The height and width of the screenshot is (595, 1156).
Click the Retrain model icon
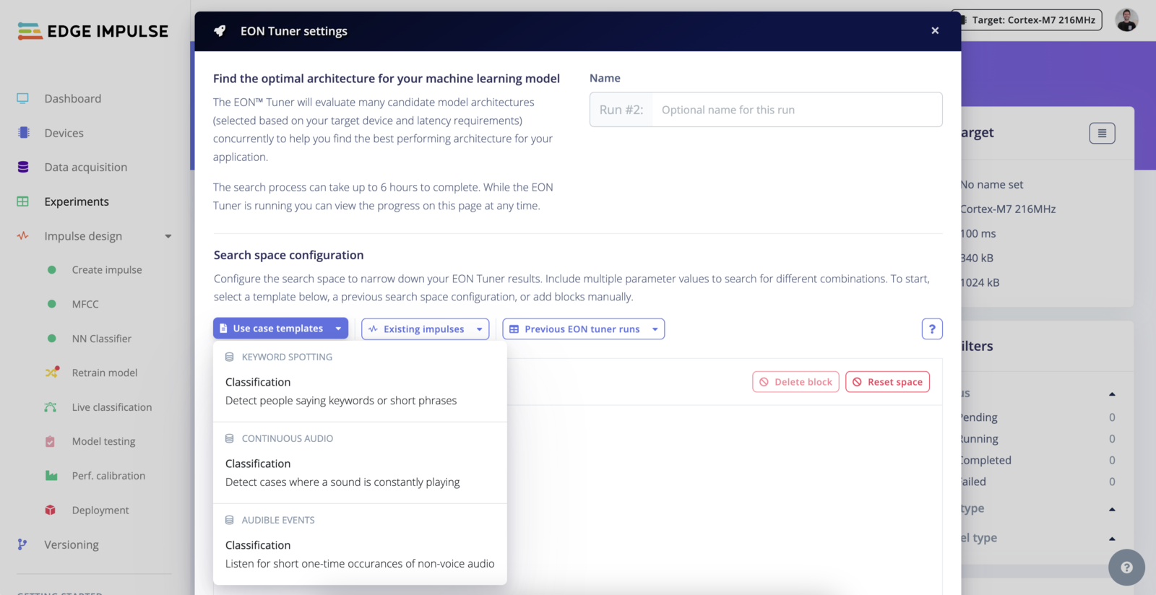coord(52,373)
